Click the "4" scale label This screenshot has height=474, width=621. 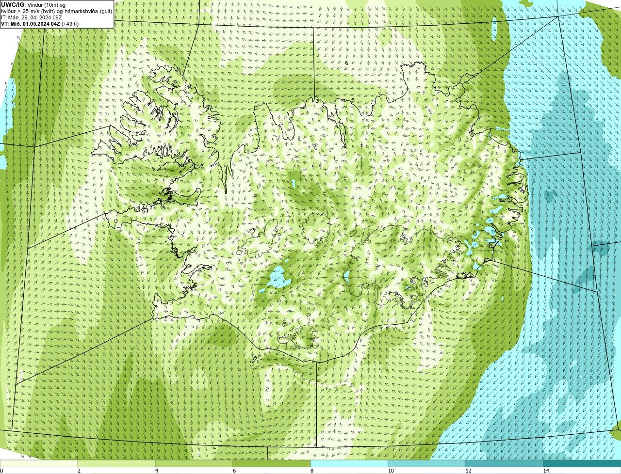pyautogui.click(x=156, y=471)
